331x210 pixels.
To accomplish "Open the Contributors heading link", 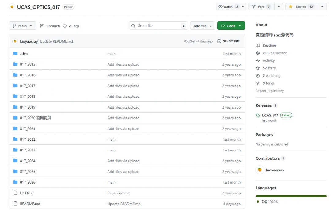I will 268,158.
